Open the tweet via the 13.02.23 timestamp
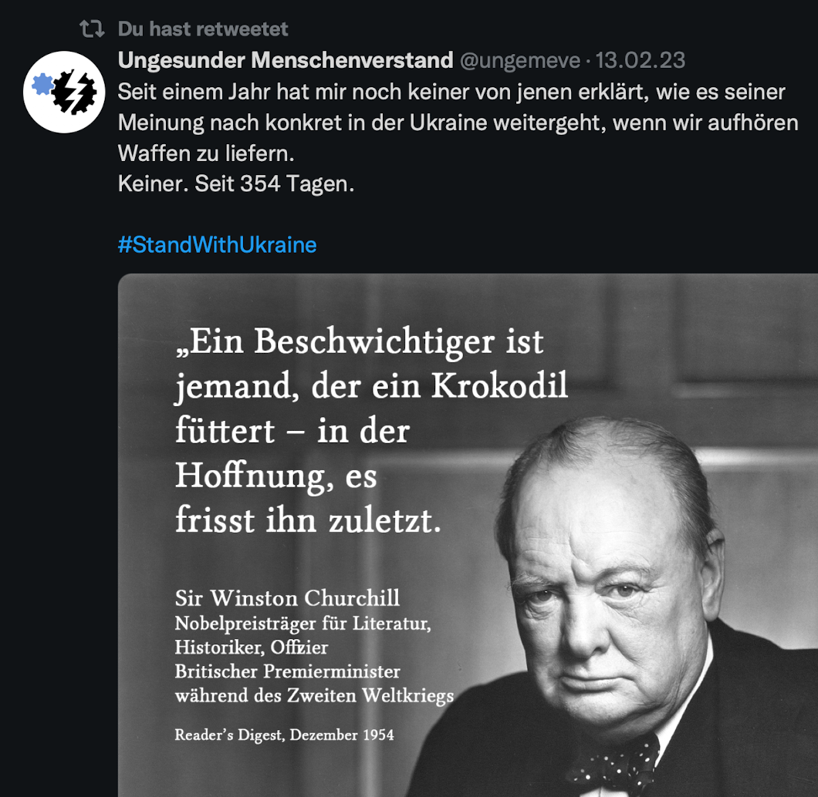The height and width of the screenshot is (797, 818). click(x=640, y=60)
